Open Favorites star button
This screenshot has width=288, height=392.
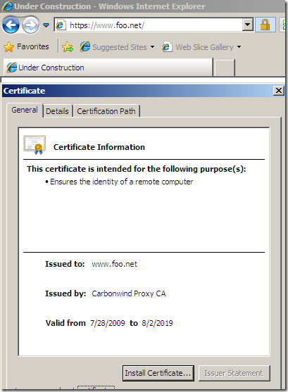point(26,46)
